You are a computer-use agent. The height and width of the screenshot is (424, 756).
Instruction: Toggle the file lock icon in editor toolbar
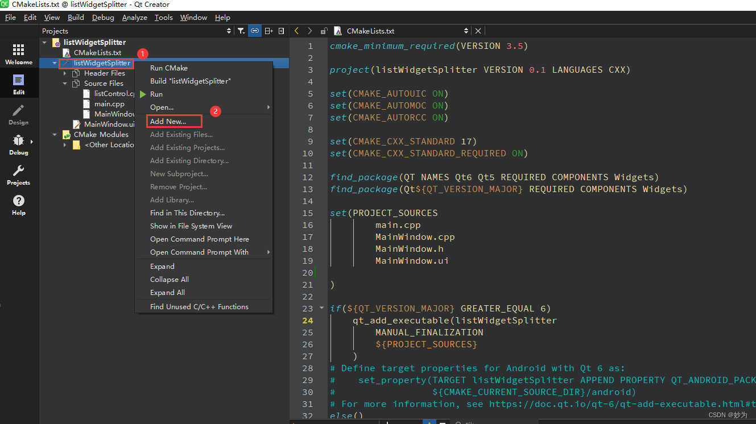324,31
